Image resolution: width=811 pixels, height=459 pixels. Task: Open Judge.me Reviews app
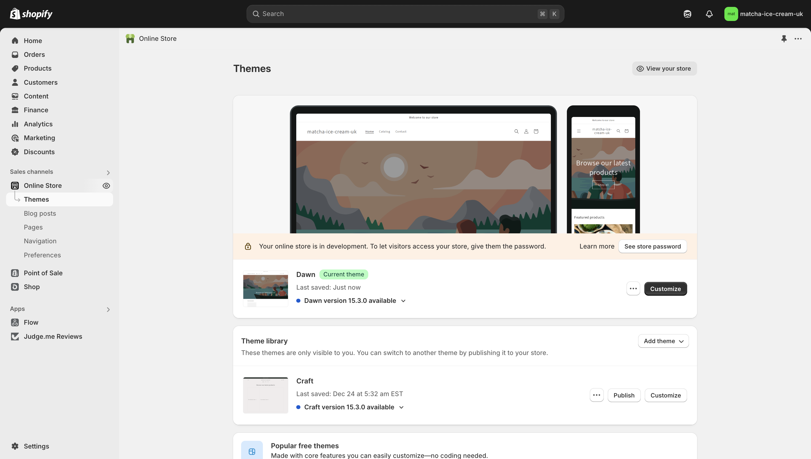click(53, 336)
